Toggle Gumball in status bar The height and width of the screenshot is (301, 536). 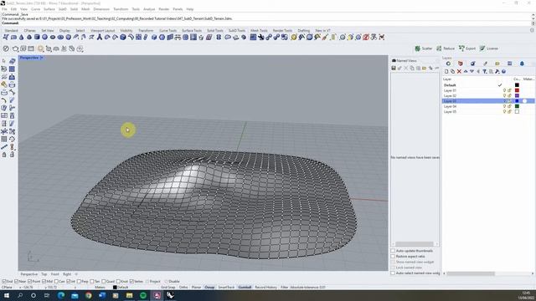click(245, 288)
